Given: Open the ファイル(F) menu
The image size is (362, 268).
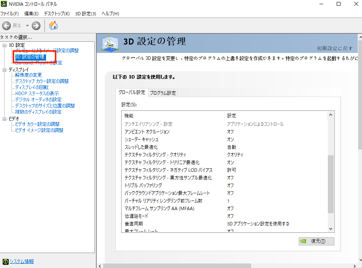Looking at the screenshot, I should point(10,14).
